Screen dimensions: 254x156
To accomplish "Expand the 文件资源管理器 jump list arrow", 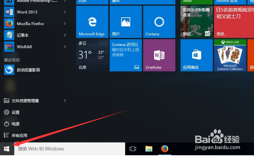I will (65, 101).
